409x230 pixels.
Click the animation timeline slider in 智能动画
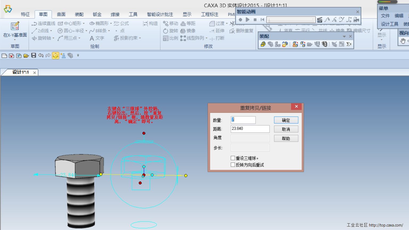tap(291, 20)
